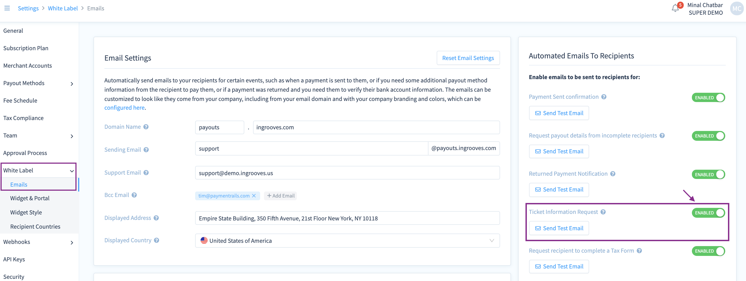Click the Domain Name help icon

click(x=146, y=127)
